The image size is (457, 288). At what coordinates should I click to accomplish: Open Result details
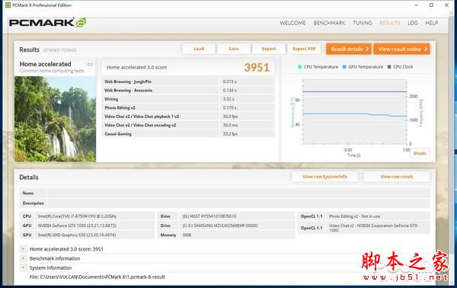click(x=349, y=49)
